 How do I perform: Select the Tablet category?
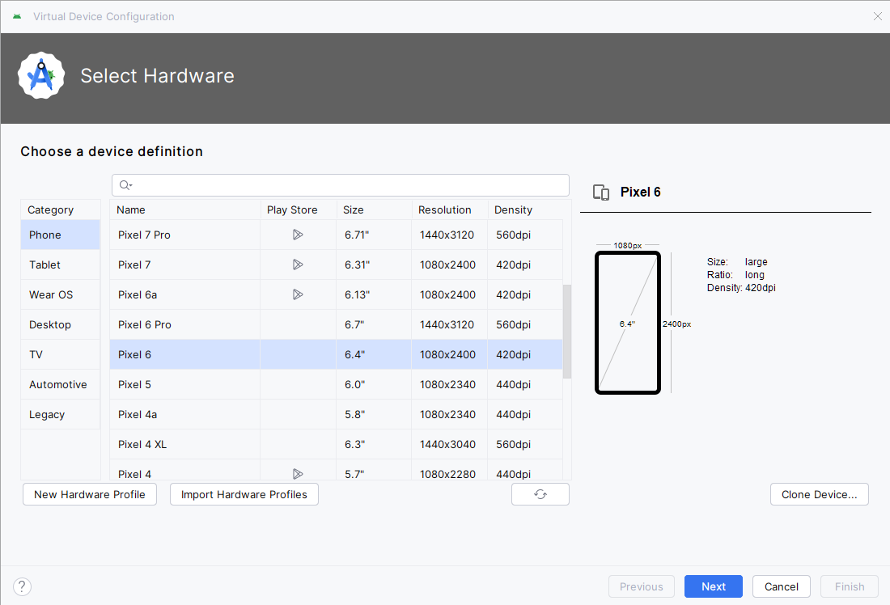[x=45, y=264]
